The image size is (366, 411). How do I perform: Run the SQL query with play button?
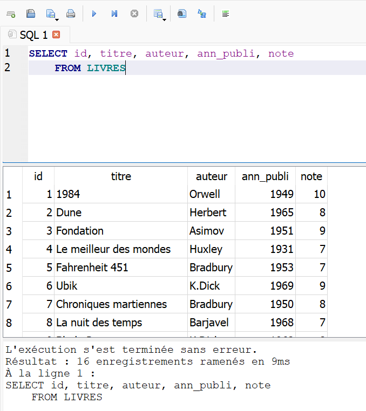94,13
